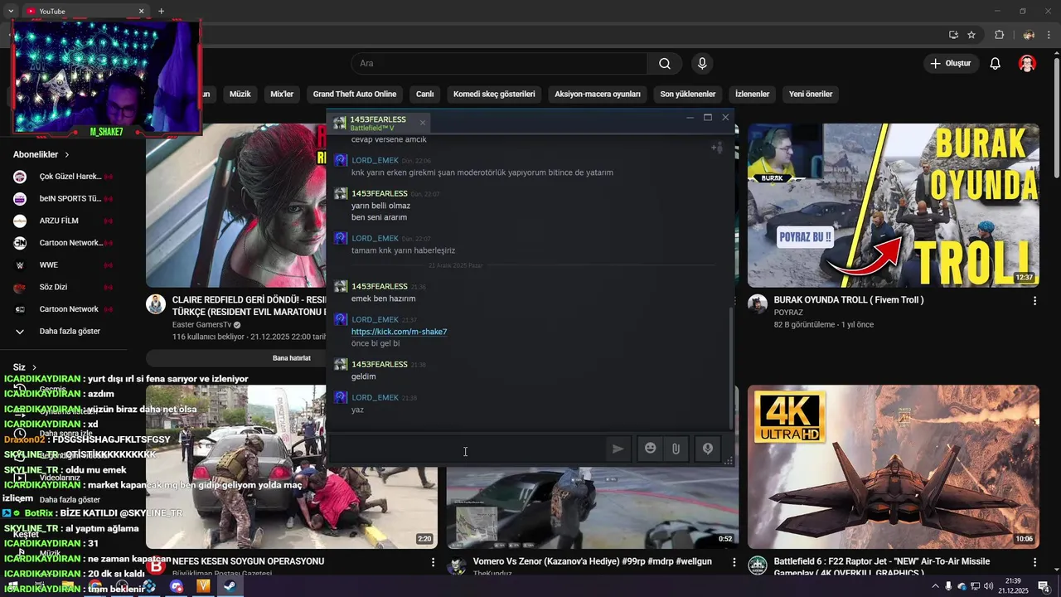Image resolution: width=1061 pixels, height=597 pixels.
Task: Open the Söz Dizi subscription
Action: [63, 288]
